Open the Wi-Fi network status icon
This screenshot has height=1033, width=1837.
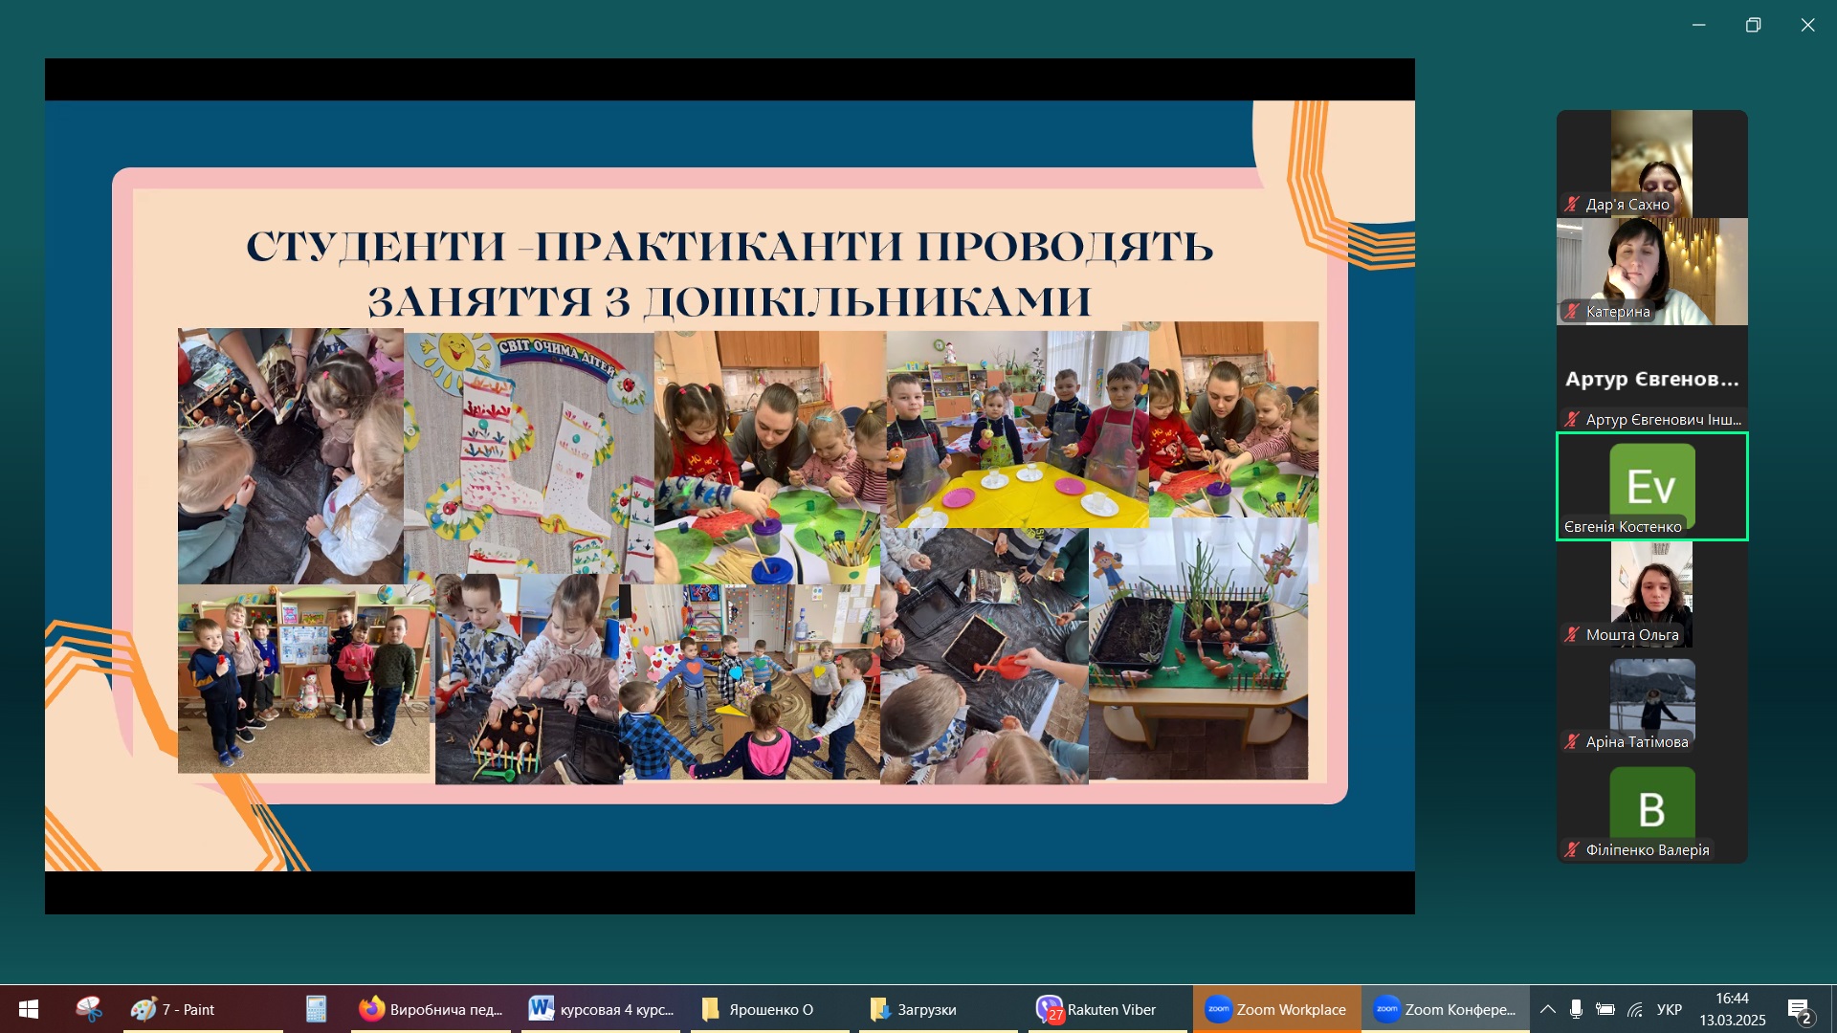(x=1635, y=1009)
